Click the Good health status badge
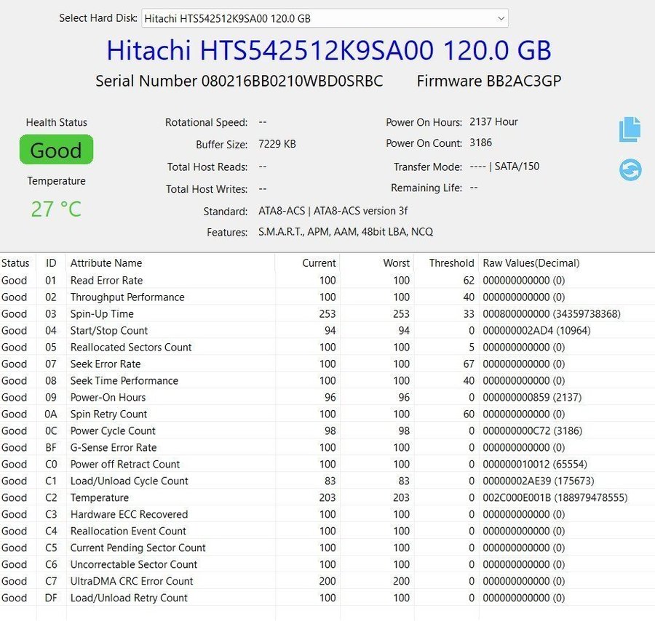Viewport: 655px width, 621px height. (x=56, y=151)
